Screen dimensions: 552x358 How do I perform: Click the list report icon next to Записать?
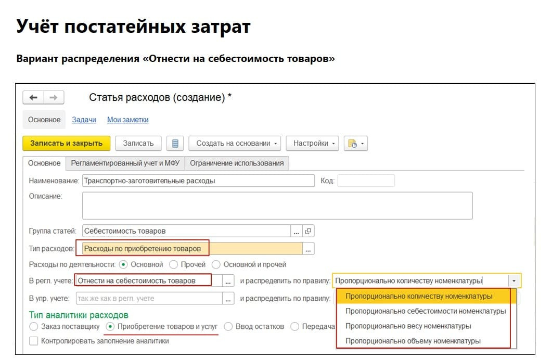175,144
